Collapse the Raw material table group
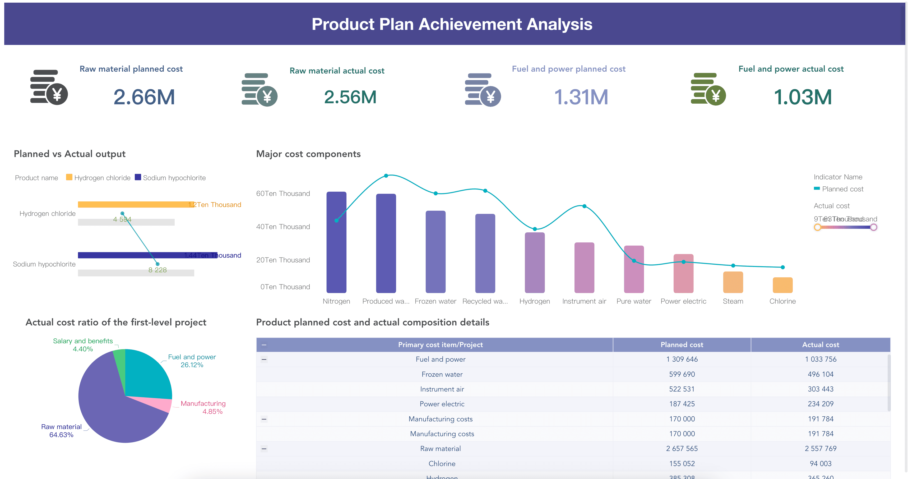Screen dimensions: 908x479 264,449
